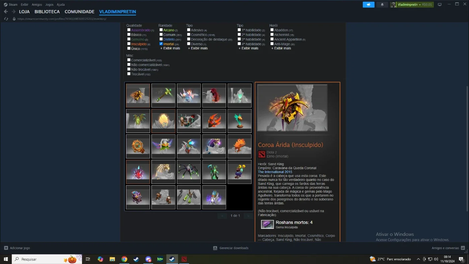Screen dimensions: 469x264
Task: Check the Cosmético type filter
Action: coord(189,35)
